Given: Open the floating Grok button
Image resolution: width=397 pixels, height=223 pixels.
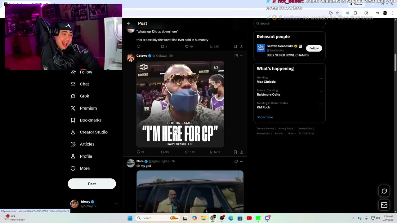Looking at the screenshot, I should point(384,191).
